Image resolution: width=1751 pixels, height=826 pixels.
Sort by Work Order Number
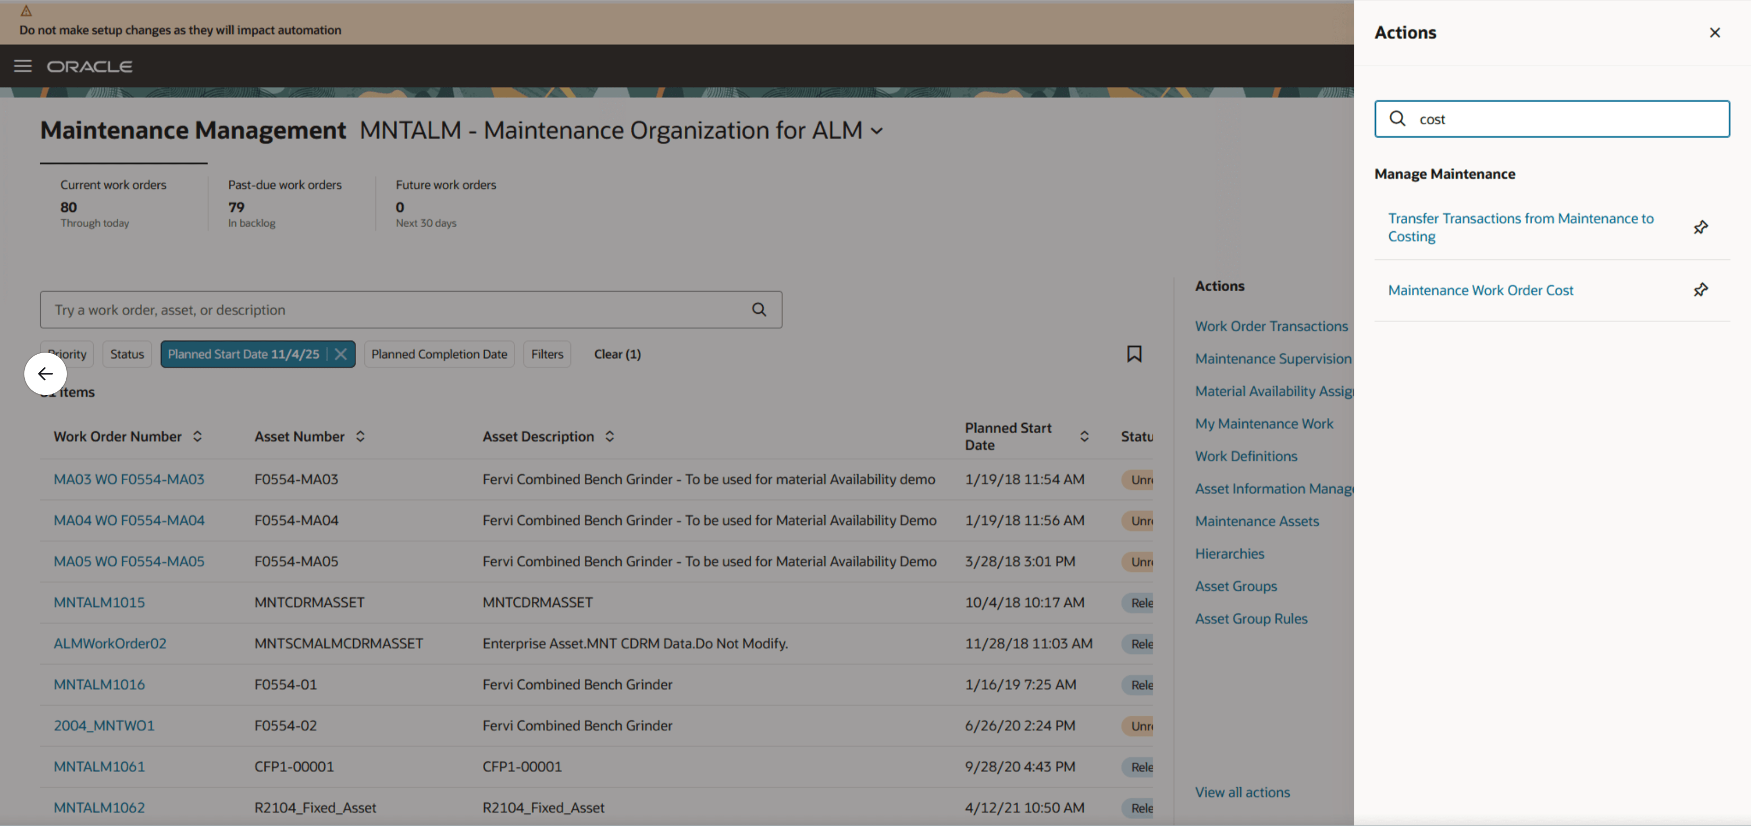tap(197, 436)
